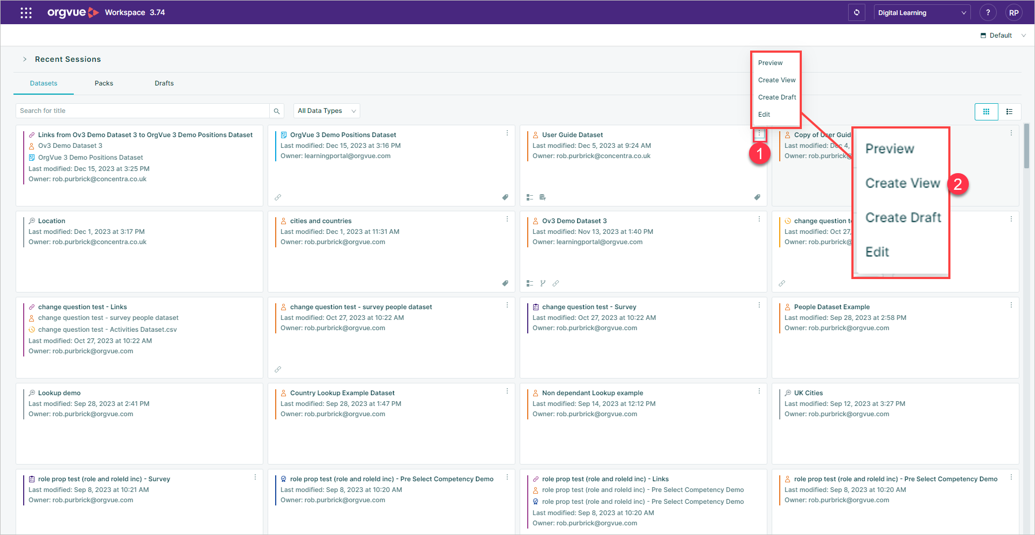
Task: Click the orgvue logo in the header
Action: (x=73, y=12)
